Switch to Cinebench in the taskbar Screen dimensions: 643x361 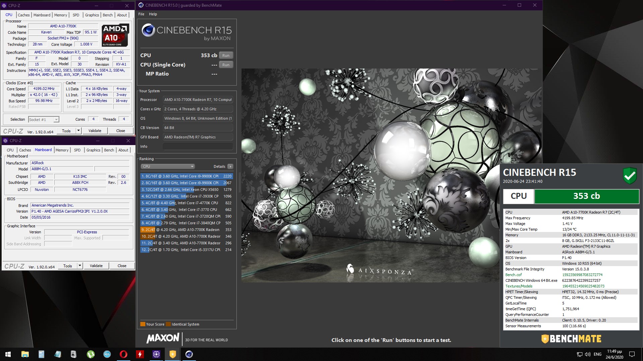tap(189, 354)
